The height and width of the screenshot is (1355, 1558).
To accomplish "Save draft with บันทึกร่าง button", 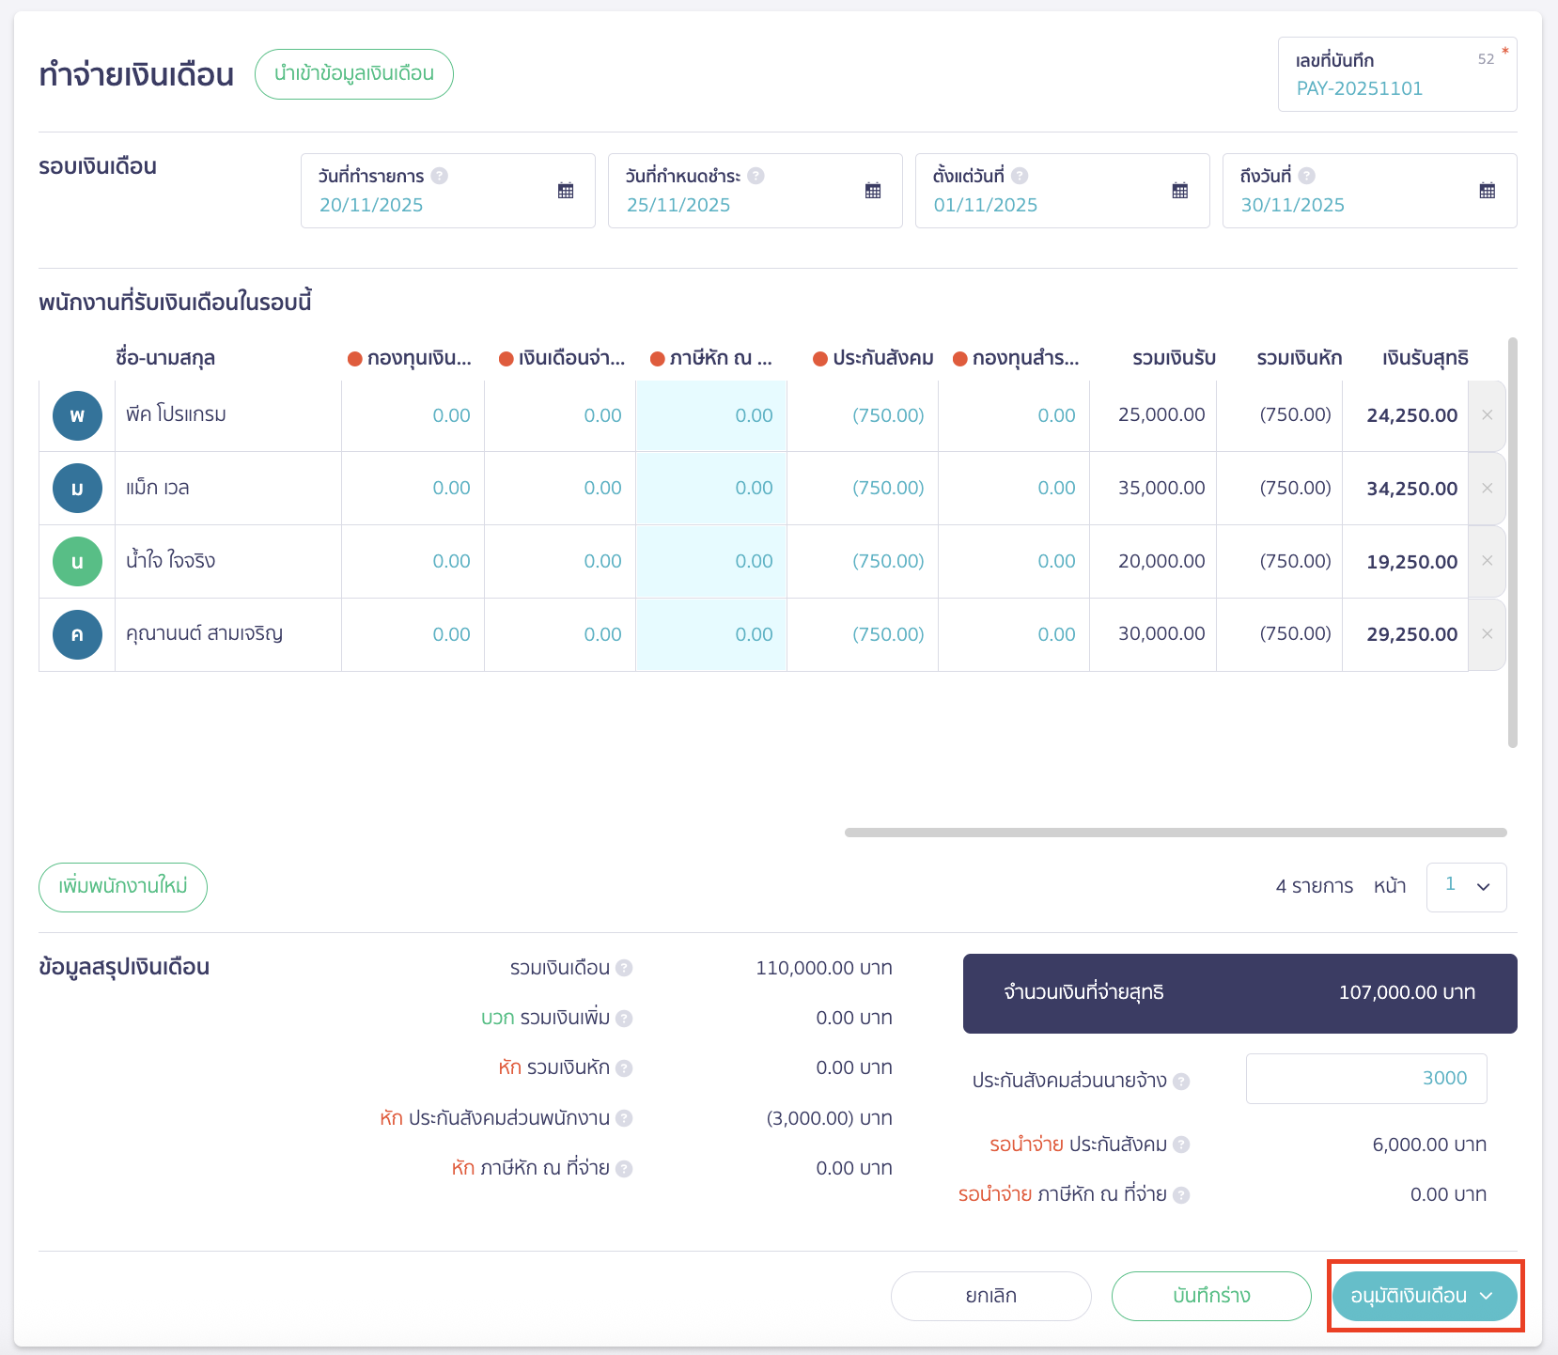I will pyautogui.click(x=1211, y=1296).
